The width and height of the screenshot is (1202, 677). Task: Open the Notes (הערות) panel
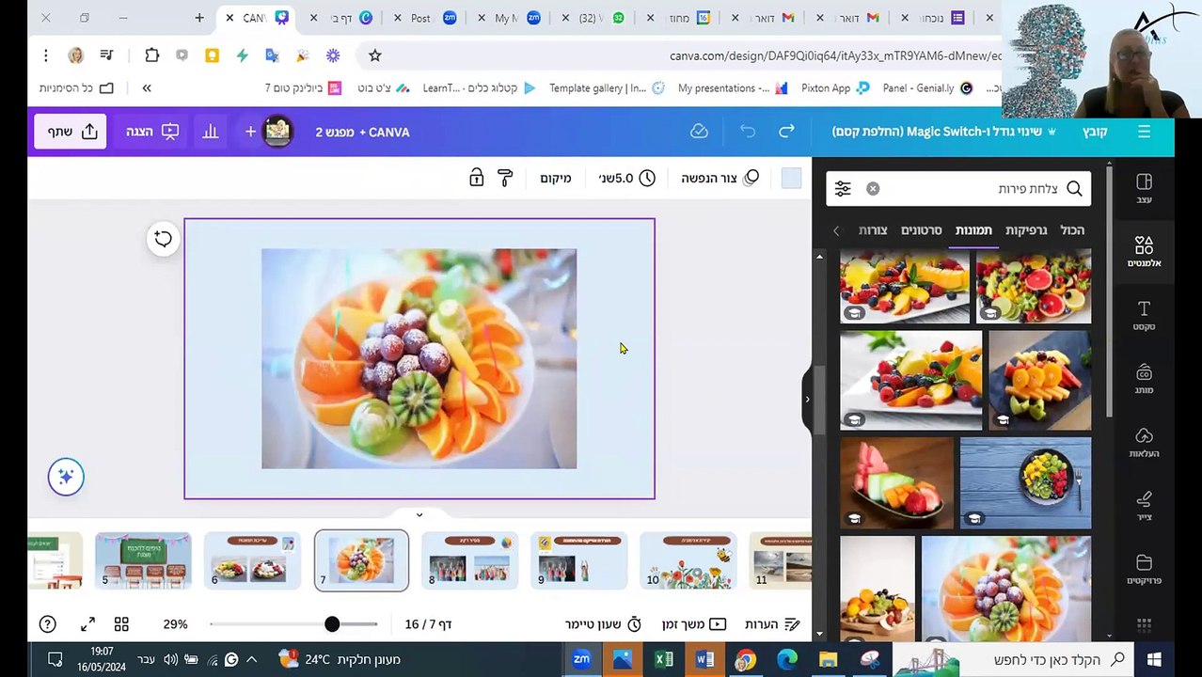point(772,624)
